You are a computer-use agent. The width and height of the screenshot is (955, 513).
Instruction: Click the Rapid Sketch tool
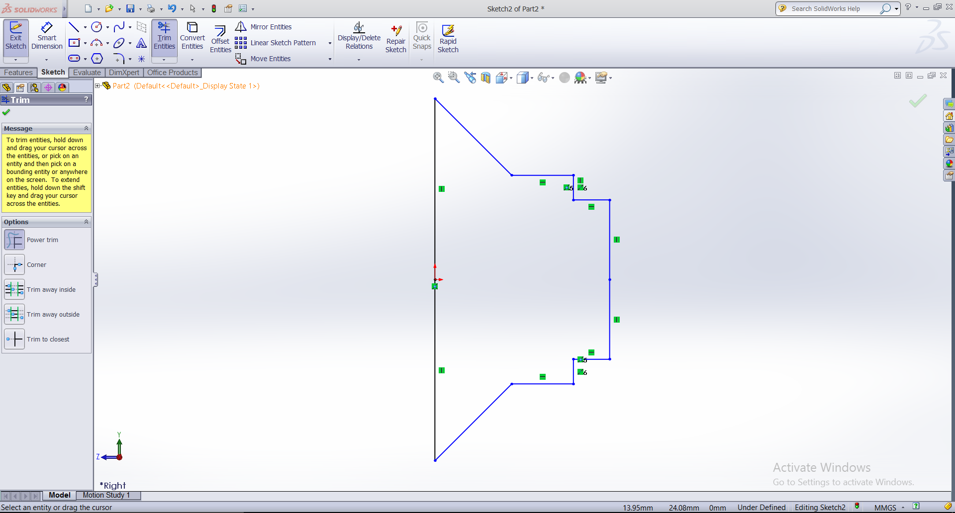point(448,39)
